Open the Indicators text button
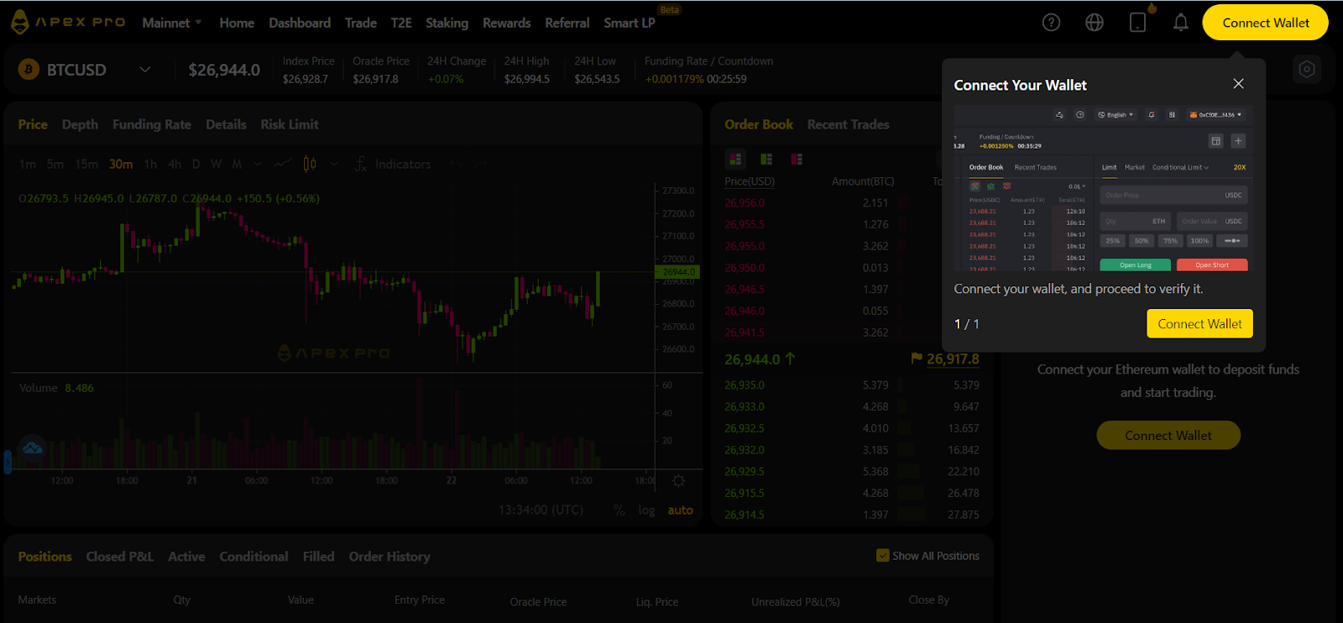 tap(403, 164)
